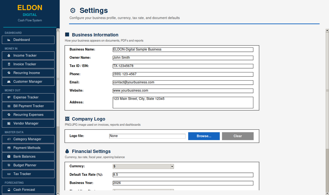Screen dimensions: 329x195
Task: Click the Expense Tracker icon
Action: (9, 97)
